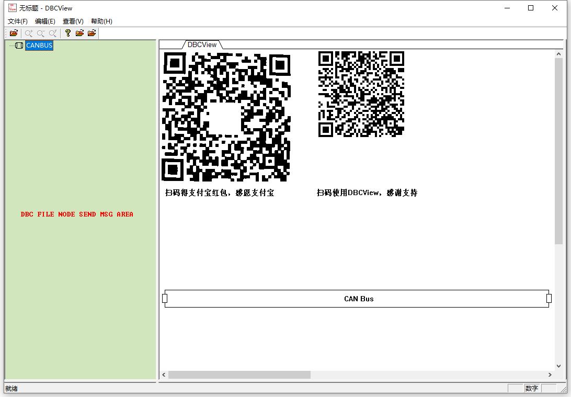Select the DBCView tab
Viewport: 571px width, 397px height.
click(x=202, y=44)
